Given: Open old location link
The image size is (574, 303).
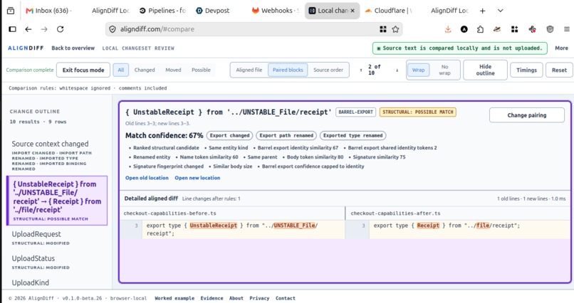Looking at the screenshot, I should tap(147, 178).
